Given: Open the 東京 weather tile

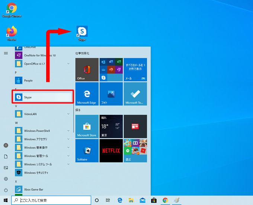Looking at the screenshot, I should [x=111, y=126].
